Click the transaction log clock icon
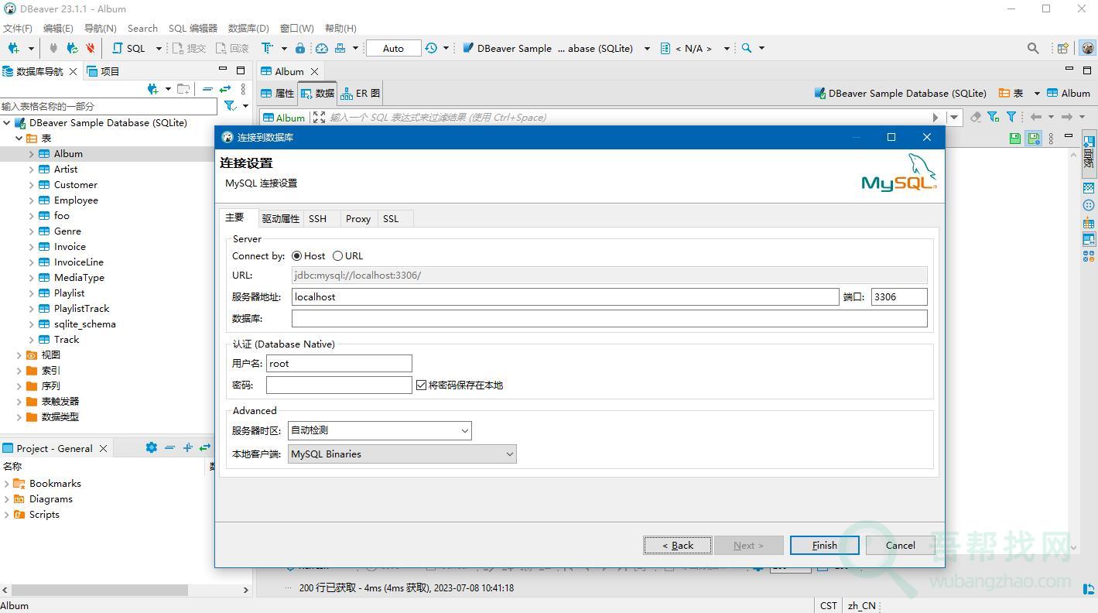This screenshot has width=1098, height=613. tap(431, 48)
